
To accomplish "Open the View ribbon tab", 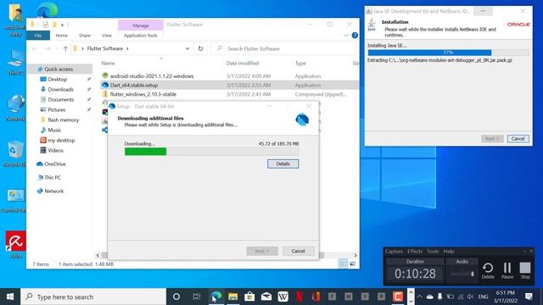I will (107, 36).
